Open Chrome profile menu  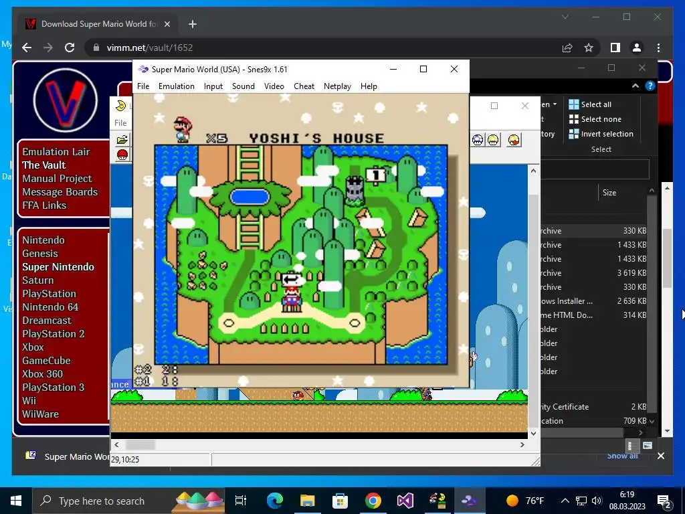tap(637, 48)
